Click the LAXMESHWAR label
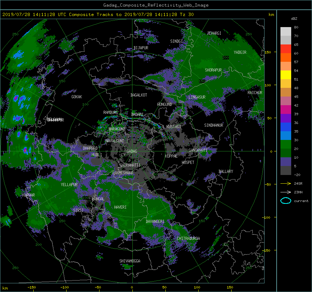This screenshot has height=292, width=312. (x=123, y=173)
